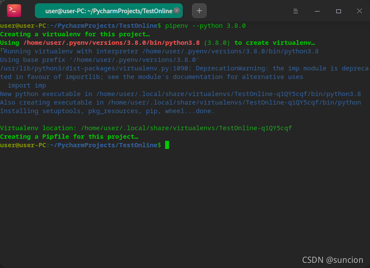Click 'Creating a virtualenv for this project' line
370x268 pixels.
pos(75,34)
